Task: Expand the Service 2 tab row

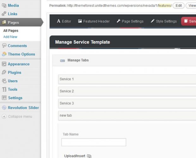Action: 126,91
